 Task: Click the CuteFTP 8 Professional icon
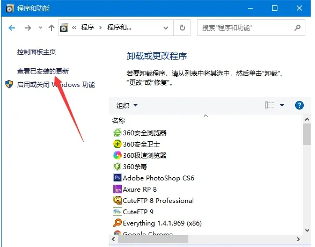(118, 200)
